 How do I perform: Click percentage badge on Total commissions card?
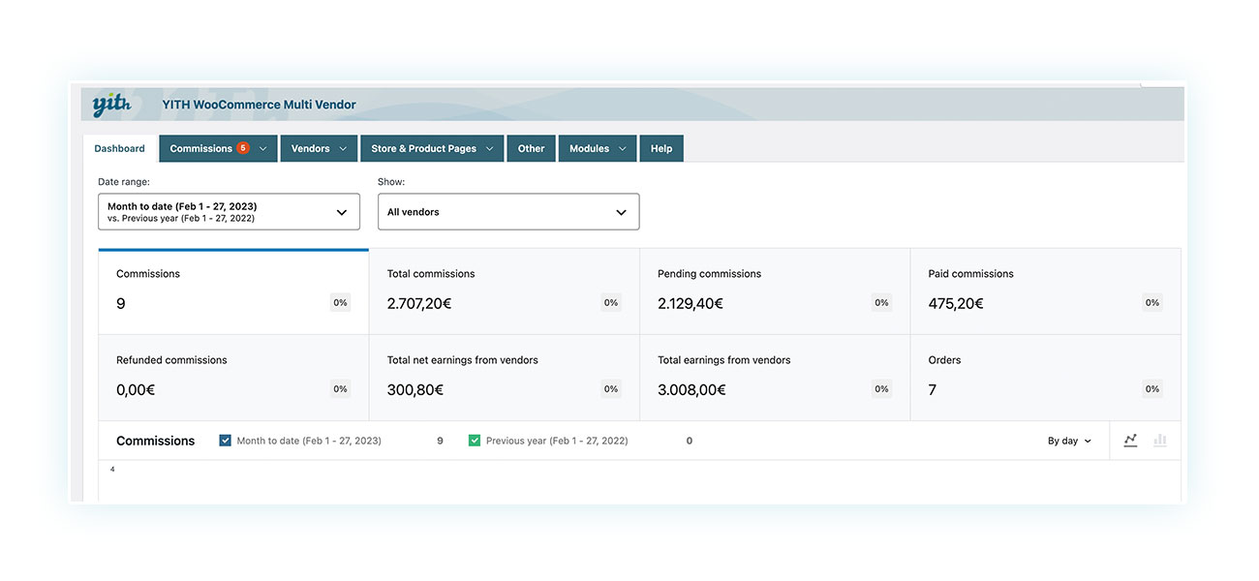pos(611,303)
